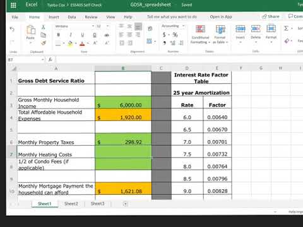Click the Clear eraser icon
Viewport: 303px width, 227px height.
[x=287, y=41]
